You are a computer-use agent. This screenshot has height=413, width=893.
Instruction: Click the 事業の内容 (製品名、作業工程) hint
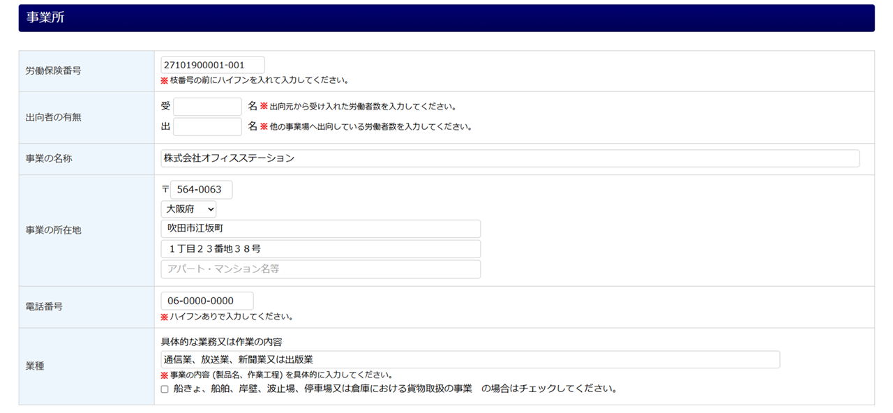pos(276,375)
